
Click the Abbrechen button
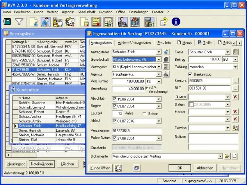tap(204, 168)
